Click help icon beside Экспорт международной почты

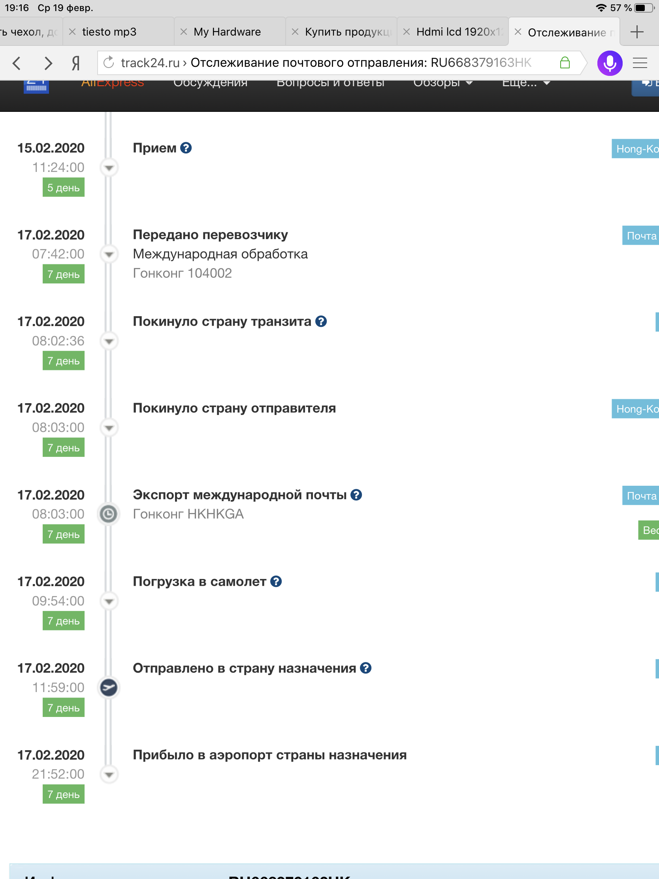(356, 495)
